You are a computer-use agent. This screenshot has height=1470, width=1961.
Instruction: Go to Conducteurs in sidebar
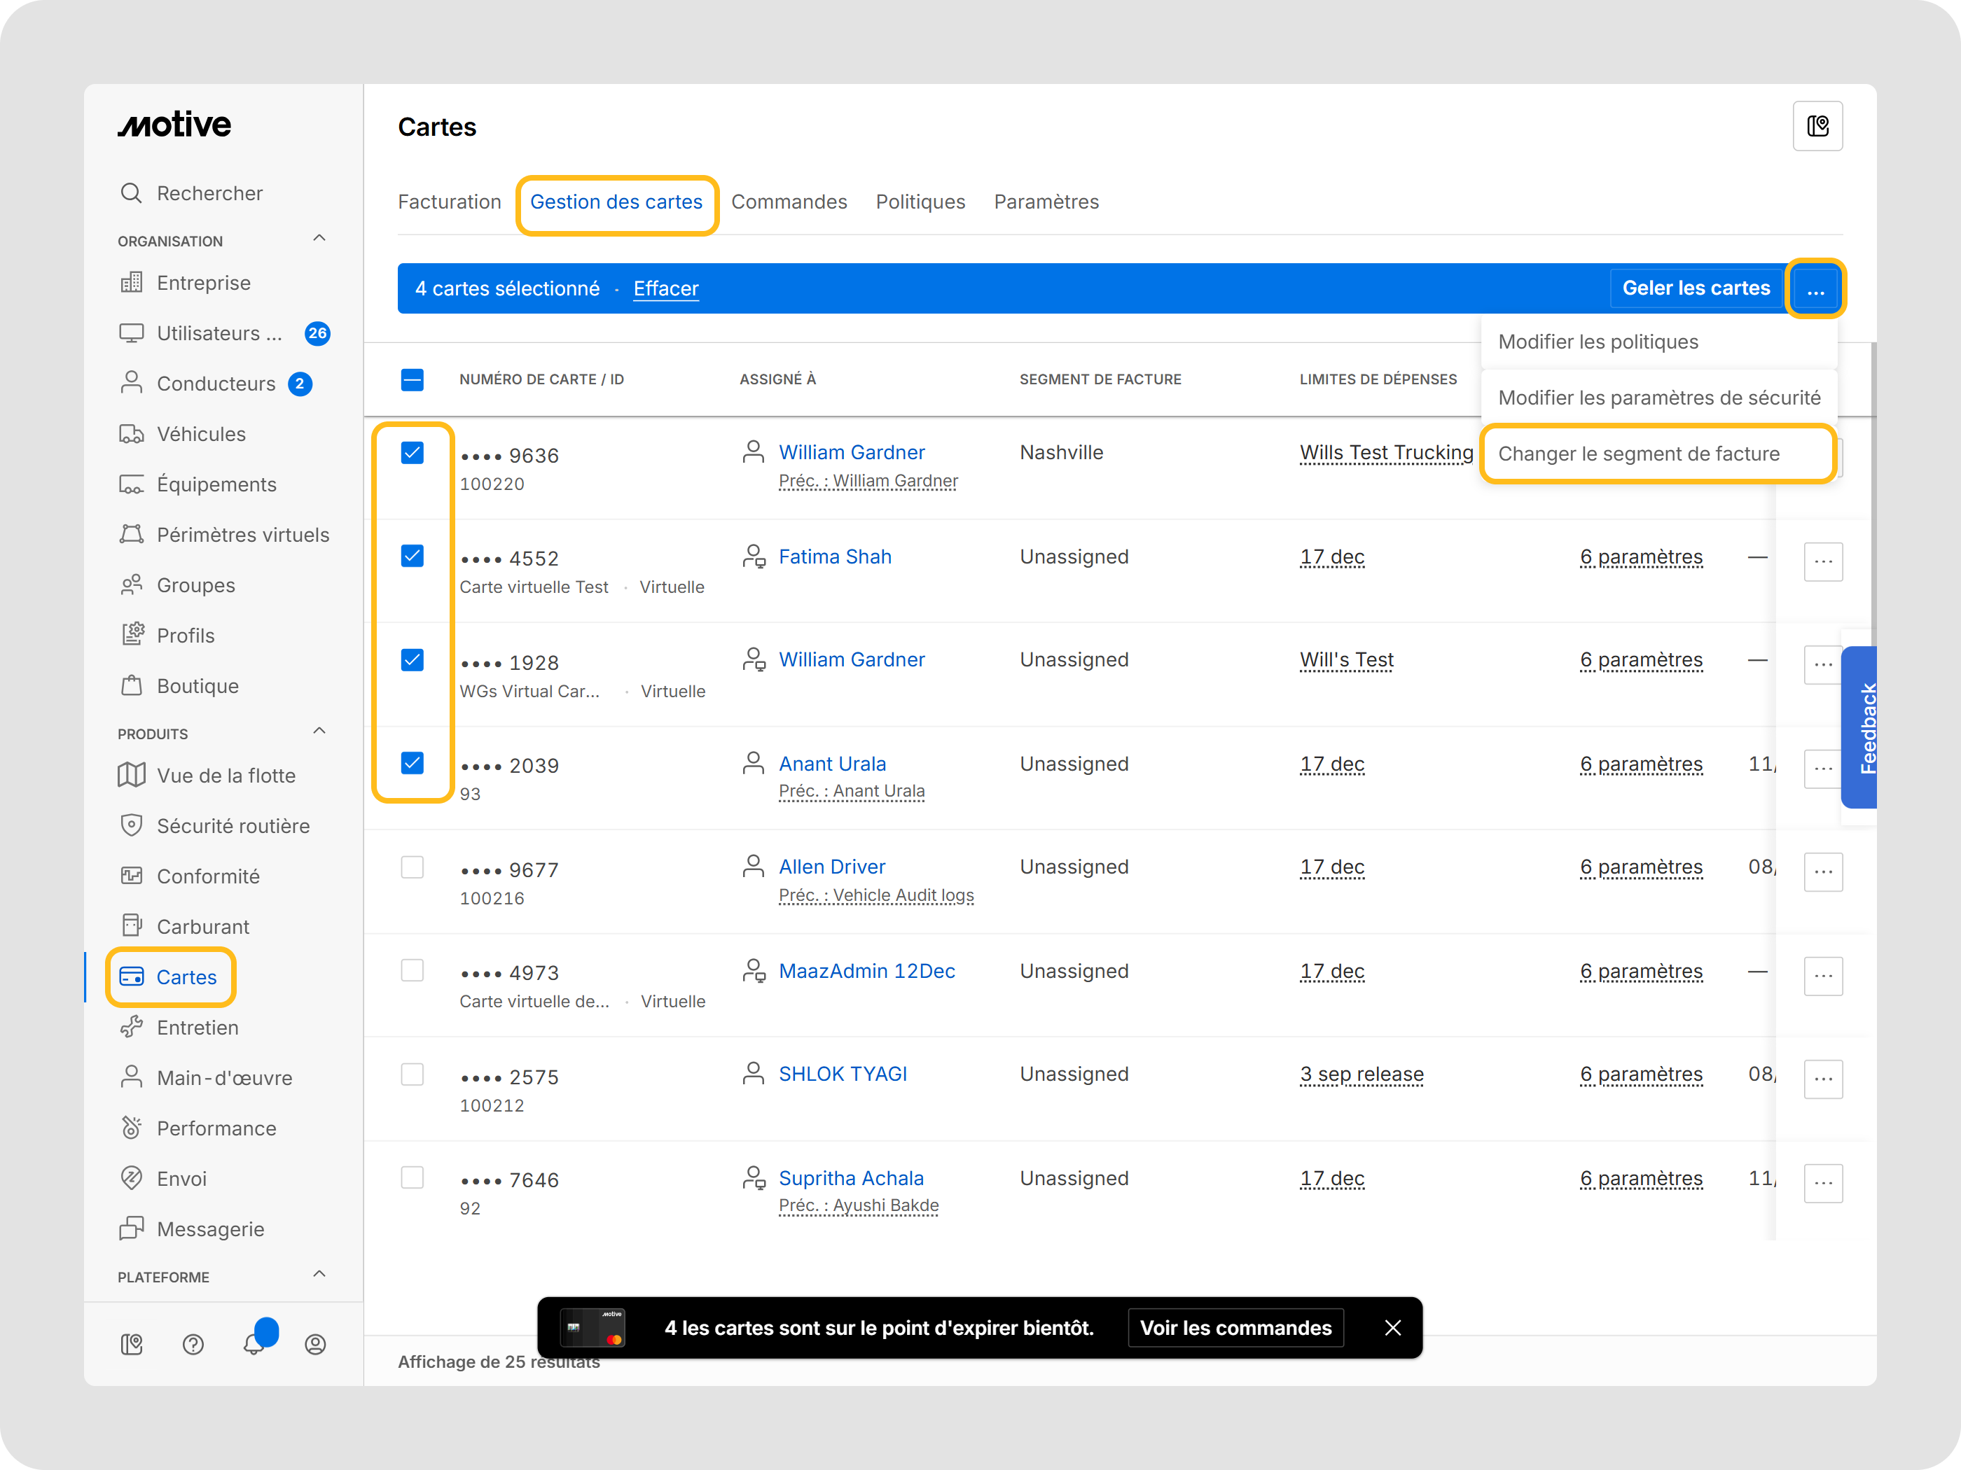point(214,384)
